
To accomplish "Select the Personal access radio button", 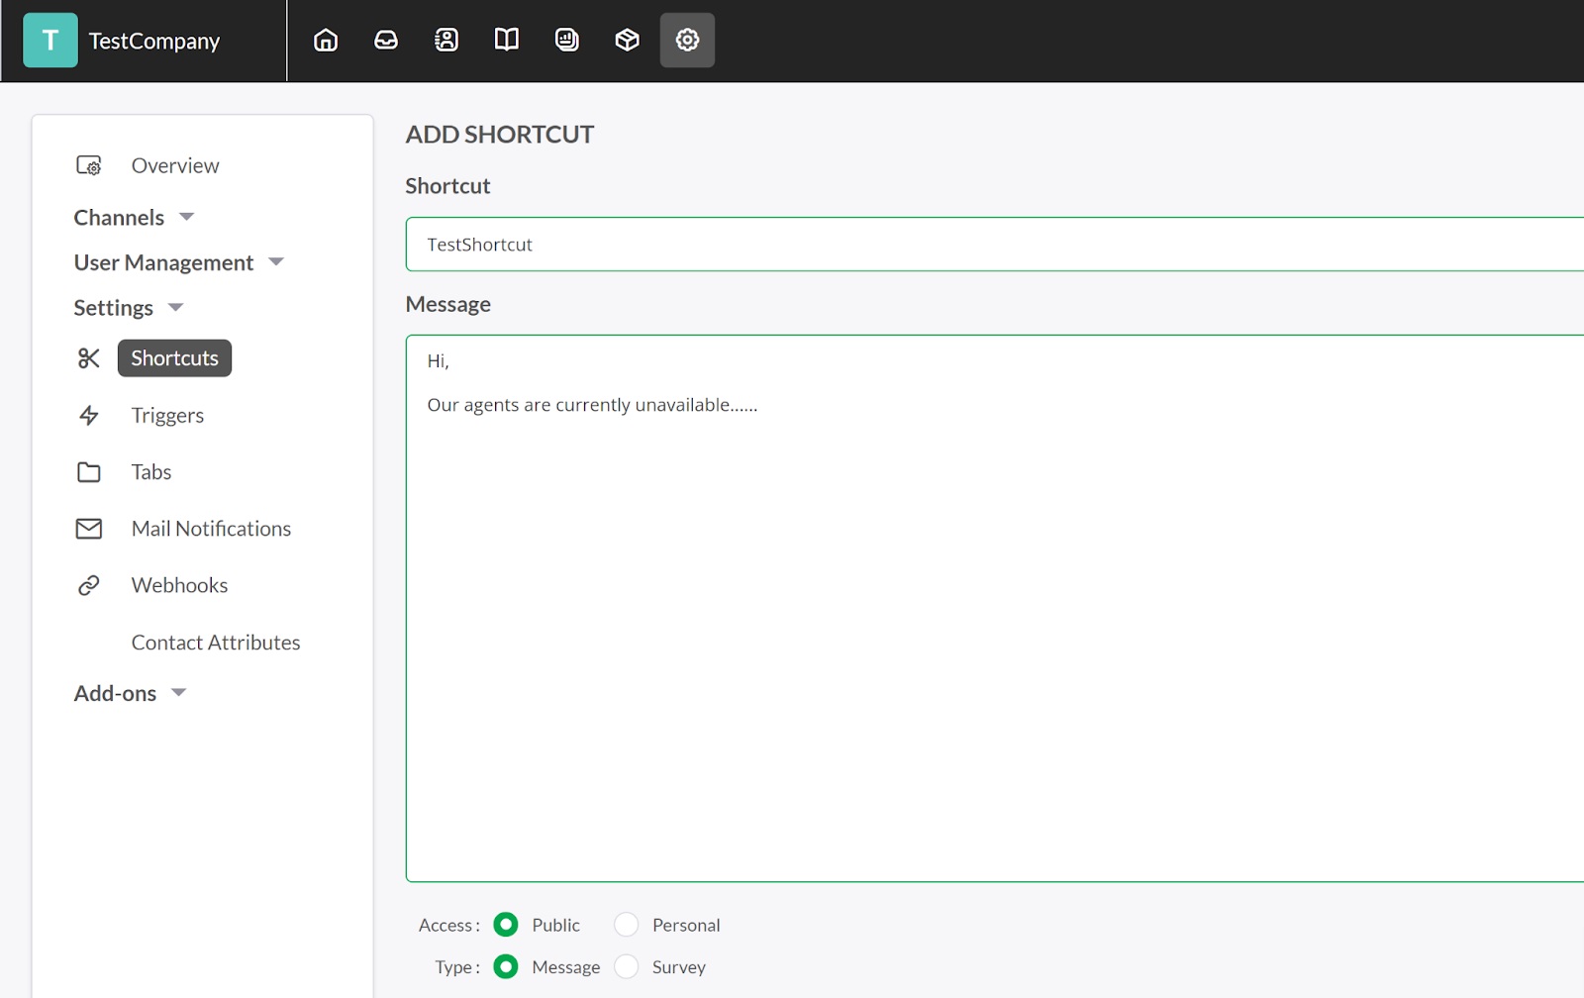I will [627, 925].
